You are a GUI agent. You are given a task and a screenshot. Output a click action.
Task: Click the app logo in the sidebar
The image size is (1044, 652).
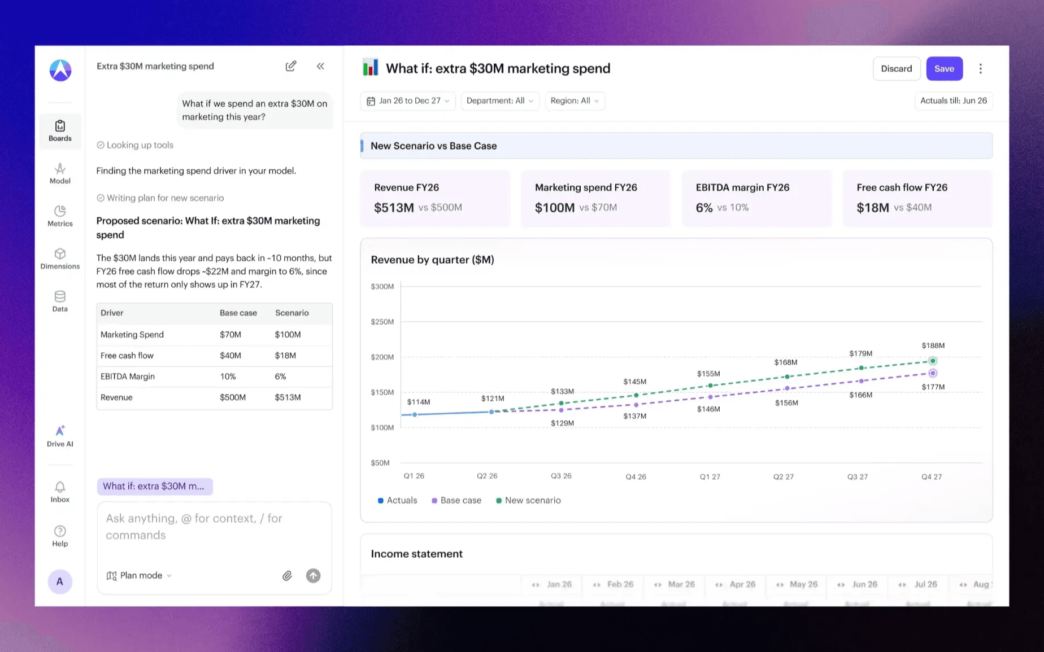pos(60,70)
